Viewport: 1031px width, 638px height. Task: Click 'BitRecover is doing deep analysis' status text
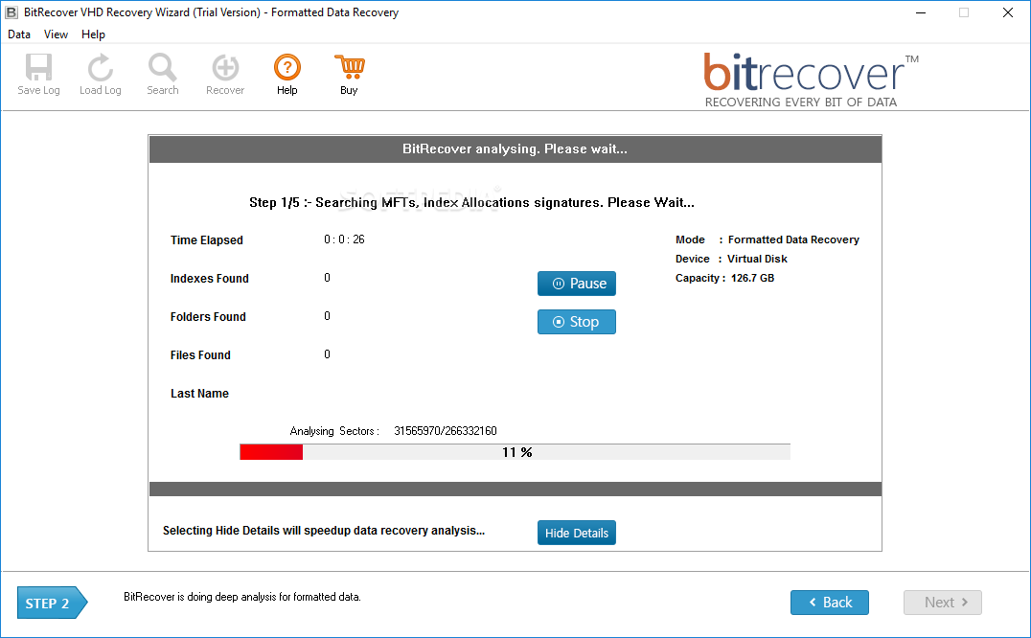click(x=242, y=597)
